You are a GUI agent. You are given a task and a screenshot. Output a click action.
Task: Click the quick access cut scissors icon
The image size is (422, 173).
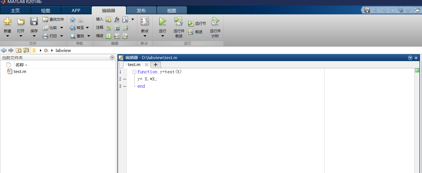(375, 10)
